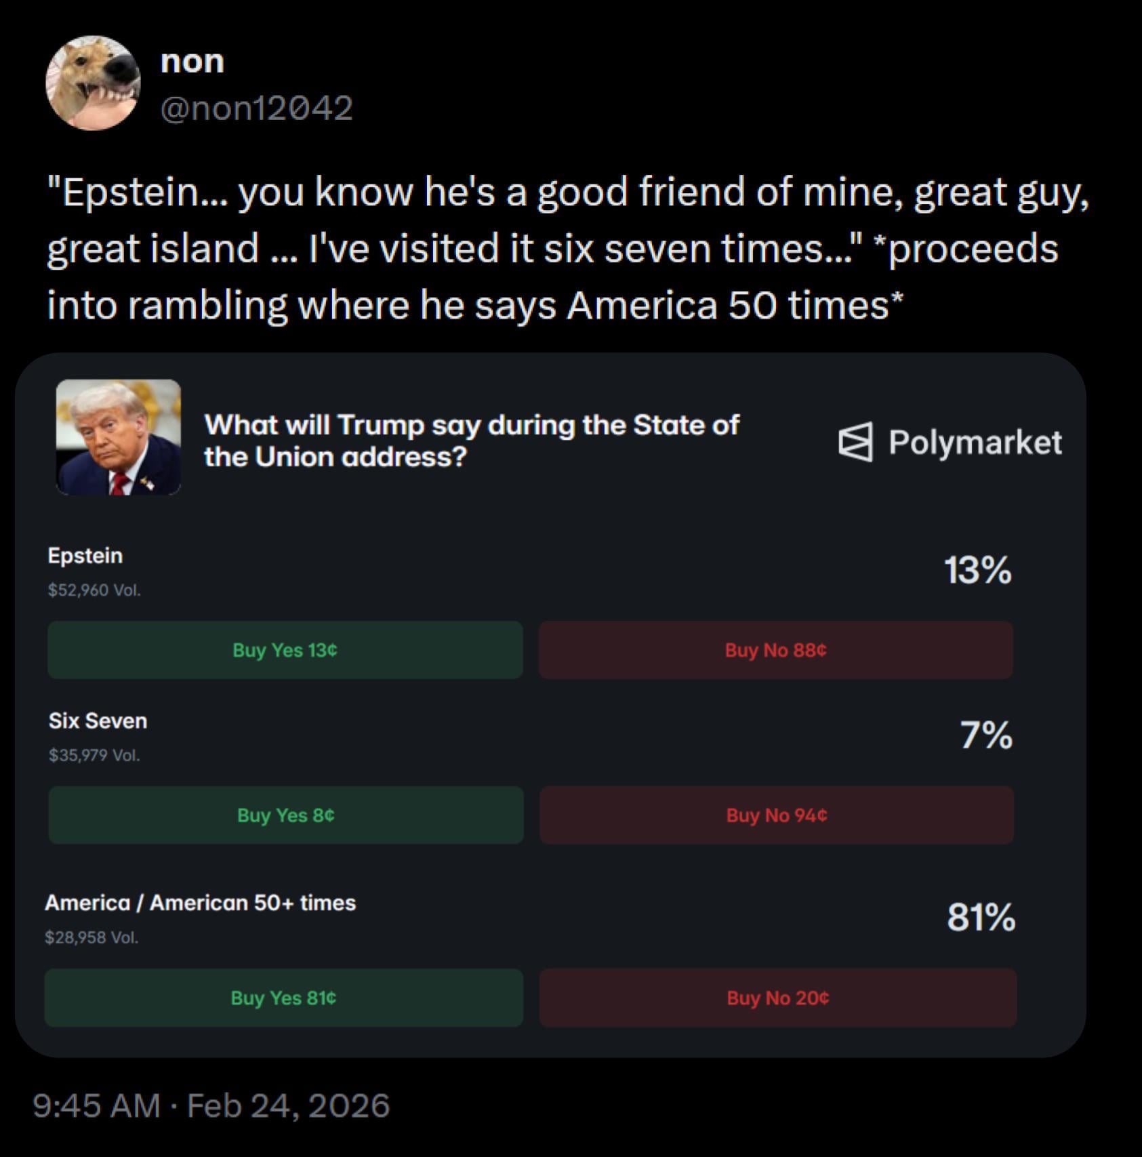Click the dog profile avatar

point(93,83)
